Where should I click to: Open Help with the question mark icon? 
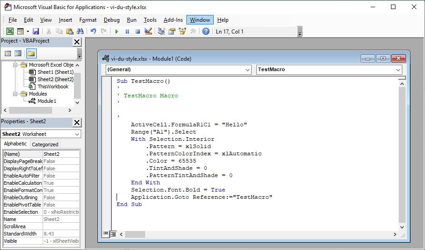pos(206,31)
